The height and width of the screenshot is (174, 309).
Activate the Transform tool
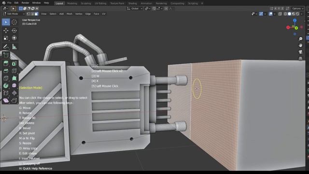tap(14, 38)
